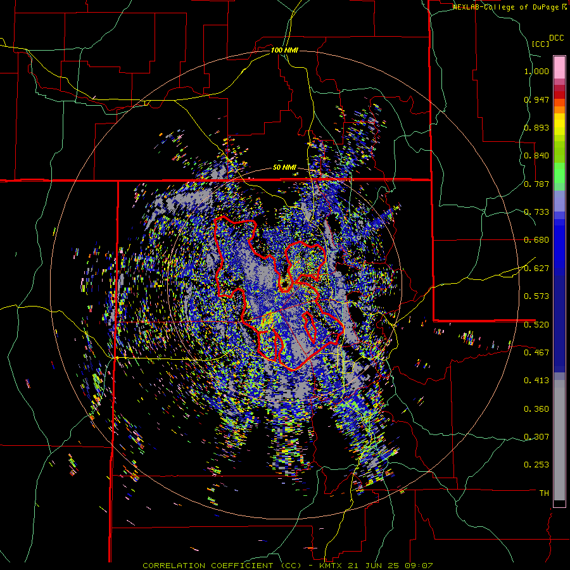Click the 0.947 legend value
The image size is (570, 570).
536,99
